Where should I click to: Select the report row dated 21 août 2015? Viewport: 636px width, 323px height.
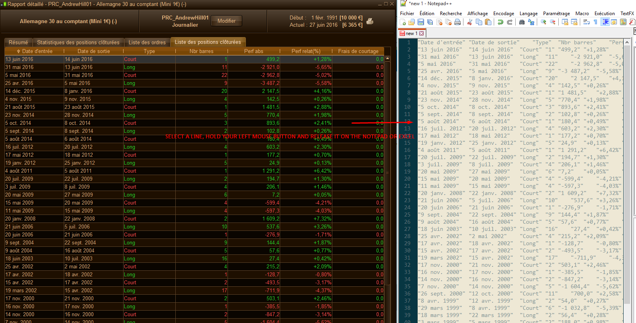pos(194,107)
